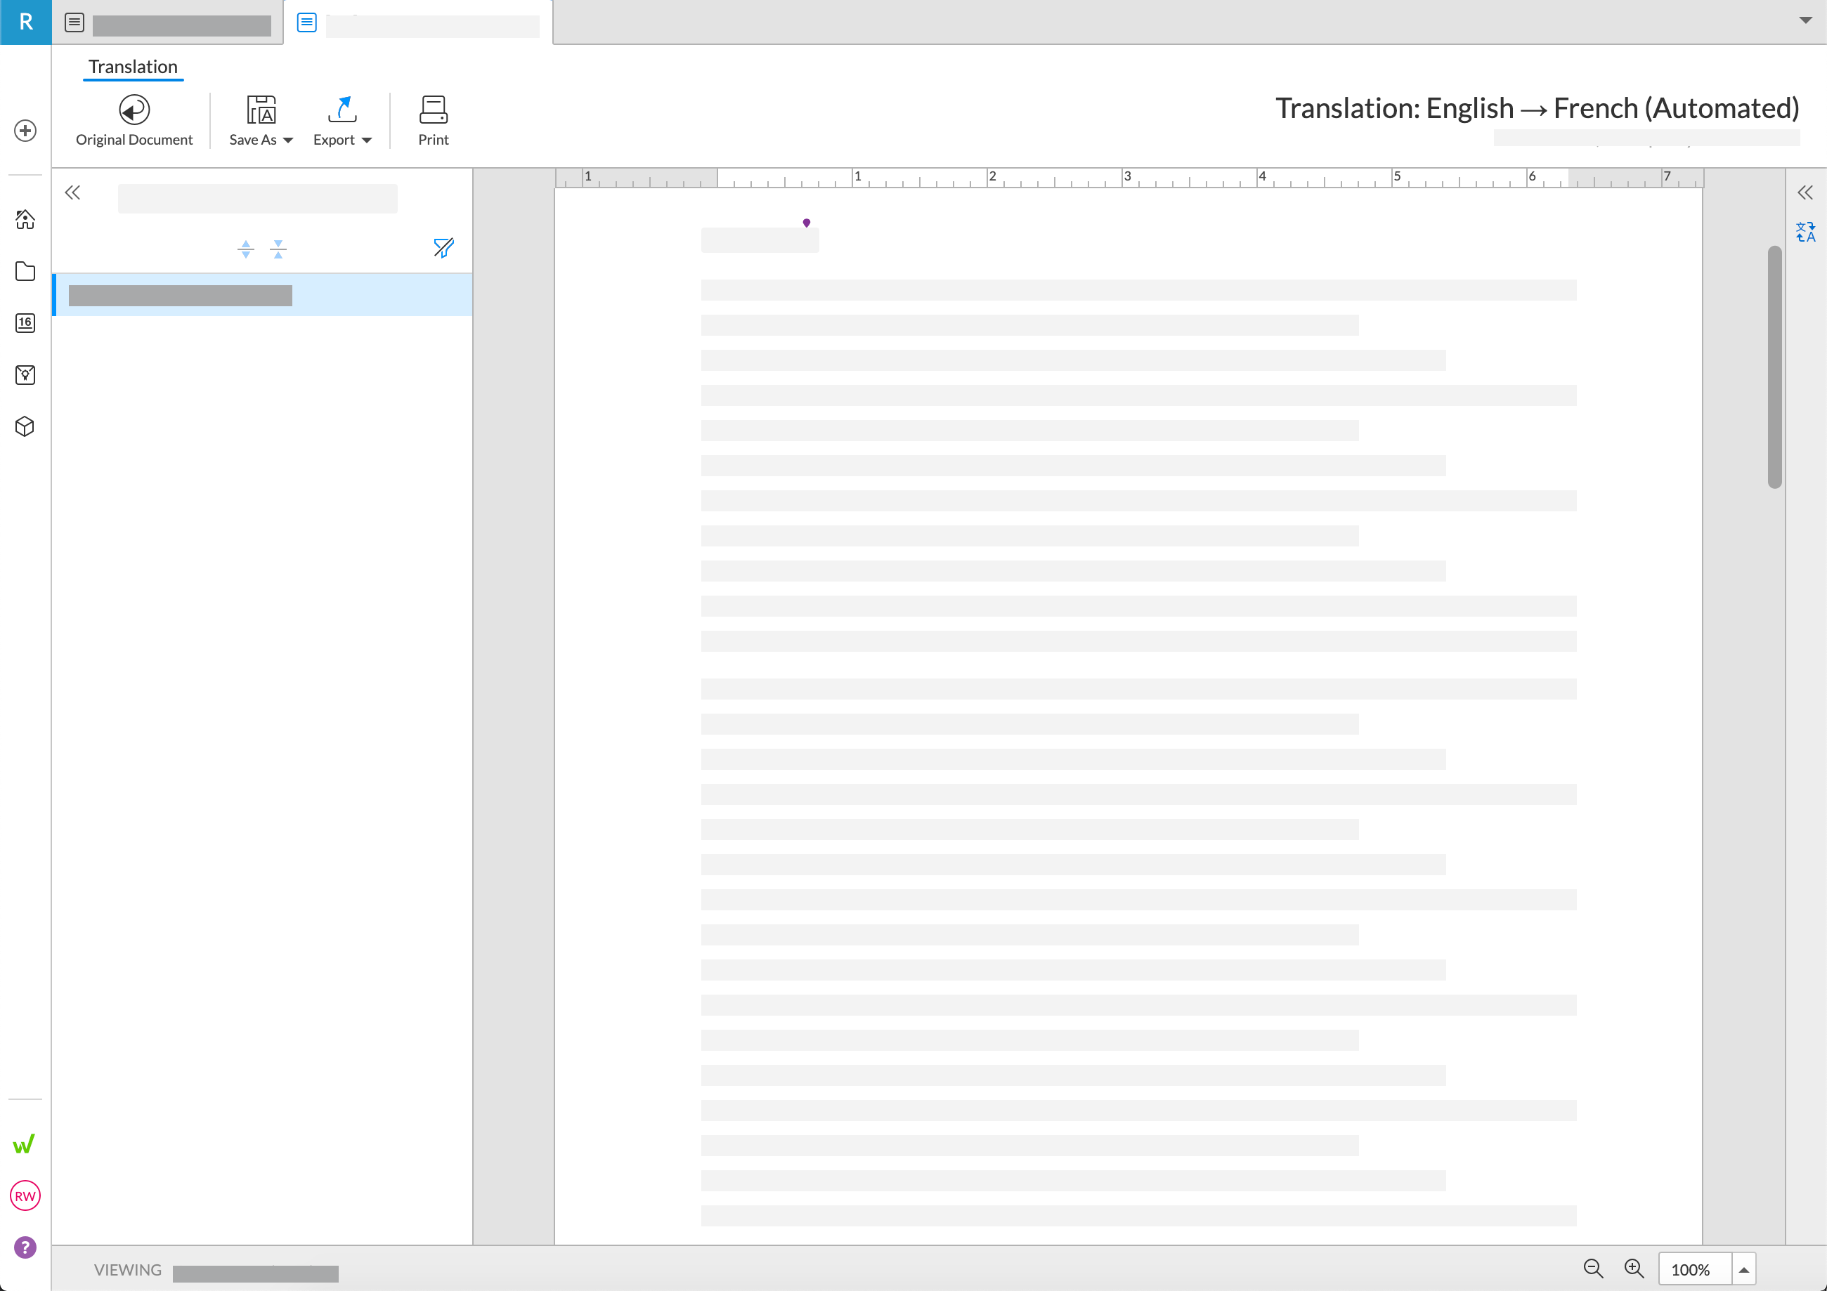The width and height of the screenshot is (1827, 1291).
Task: Collapse all rows in the document list
Action: [278, 248]
